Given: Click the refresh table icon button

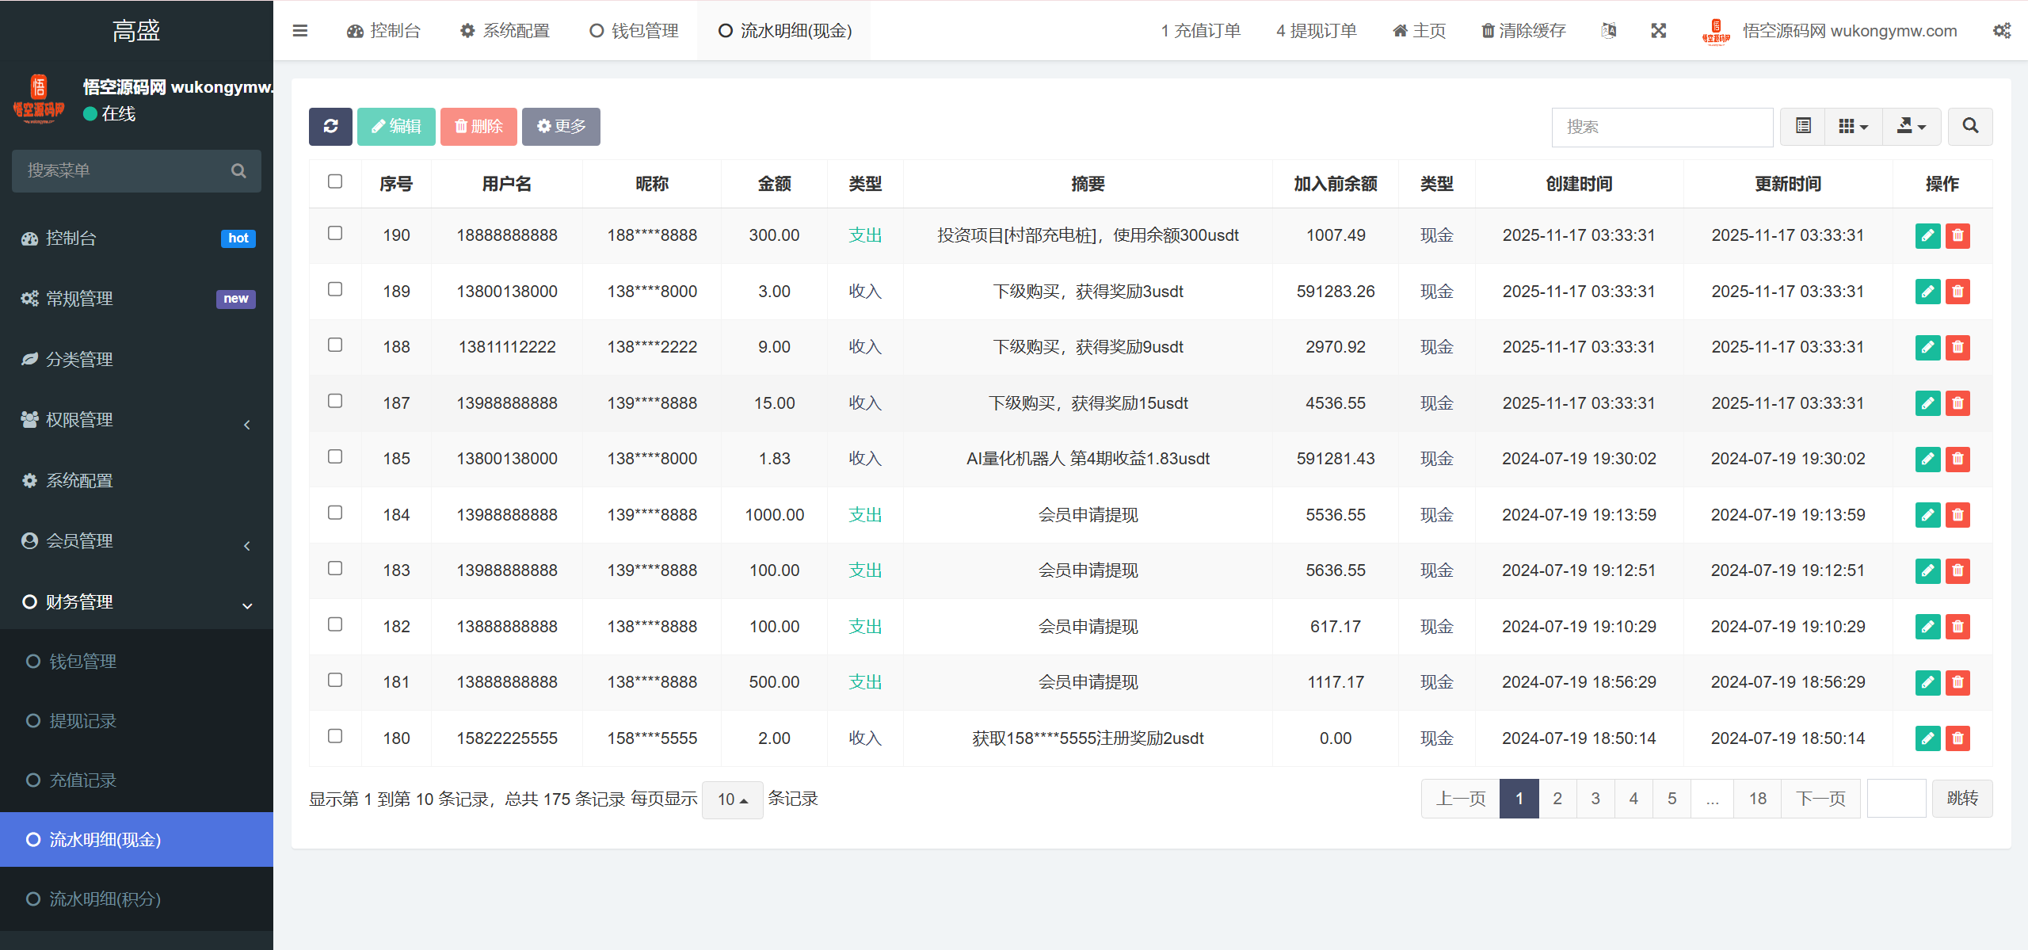Looking at the screenshot, I should [x=330, y=127].
